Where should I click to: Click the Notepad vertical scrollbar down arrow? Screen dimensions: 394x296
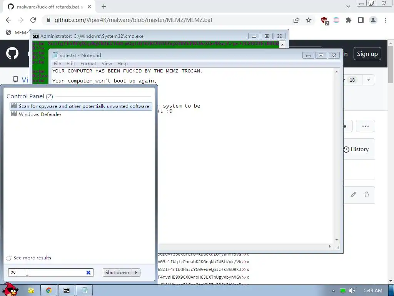click(337, 240)
